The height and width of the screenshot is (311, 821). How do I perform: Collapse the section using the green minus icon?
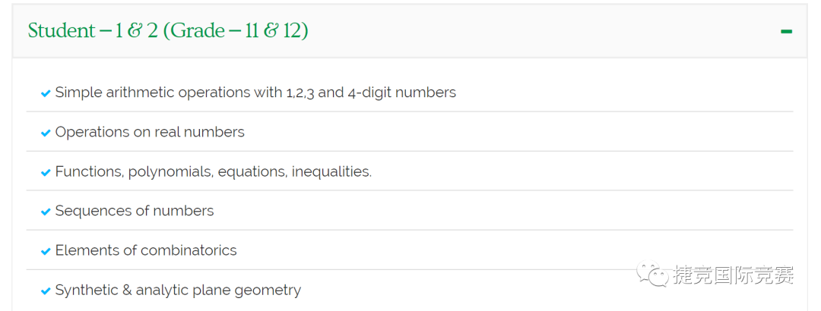pyautogui.click(x=786, y=31)
